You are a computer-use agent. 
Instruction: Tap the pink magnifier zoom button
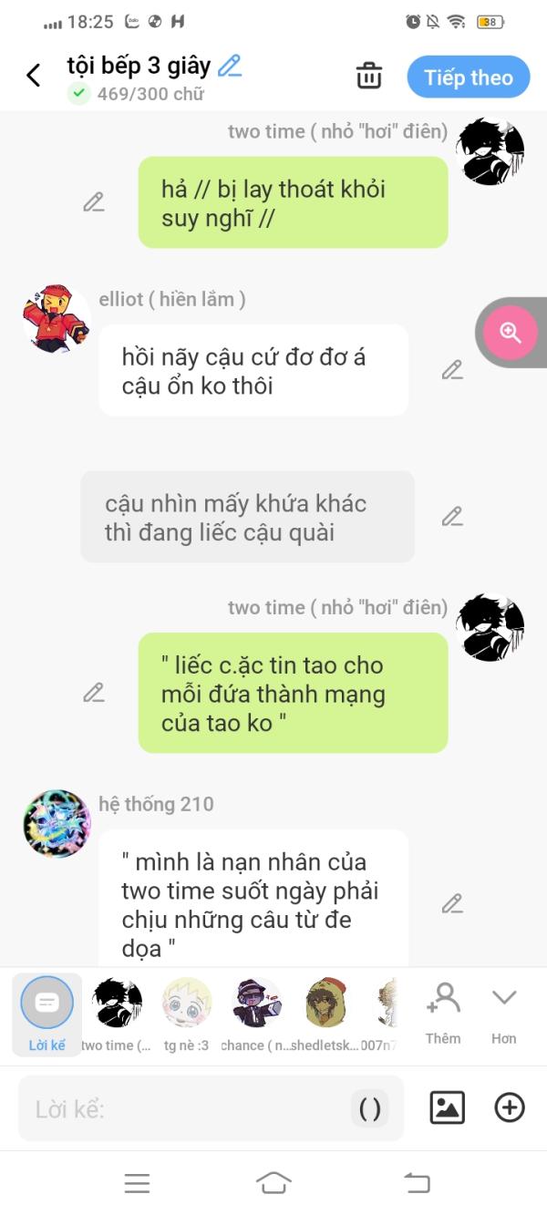point(510,333)
